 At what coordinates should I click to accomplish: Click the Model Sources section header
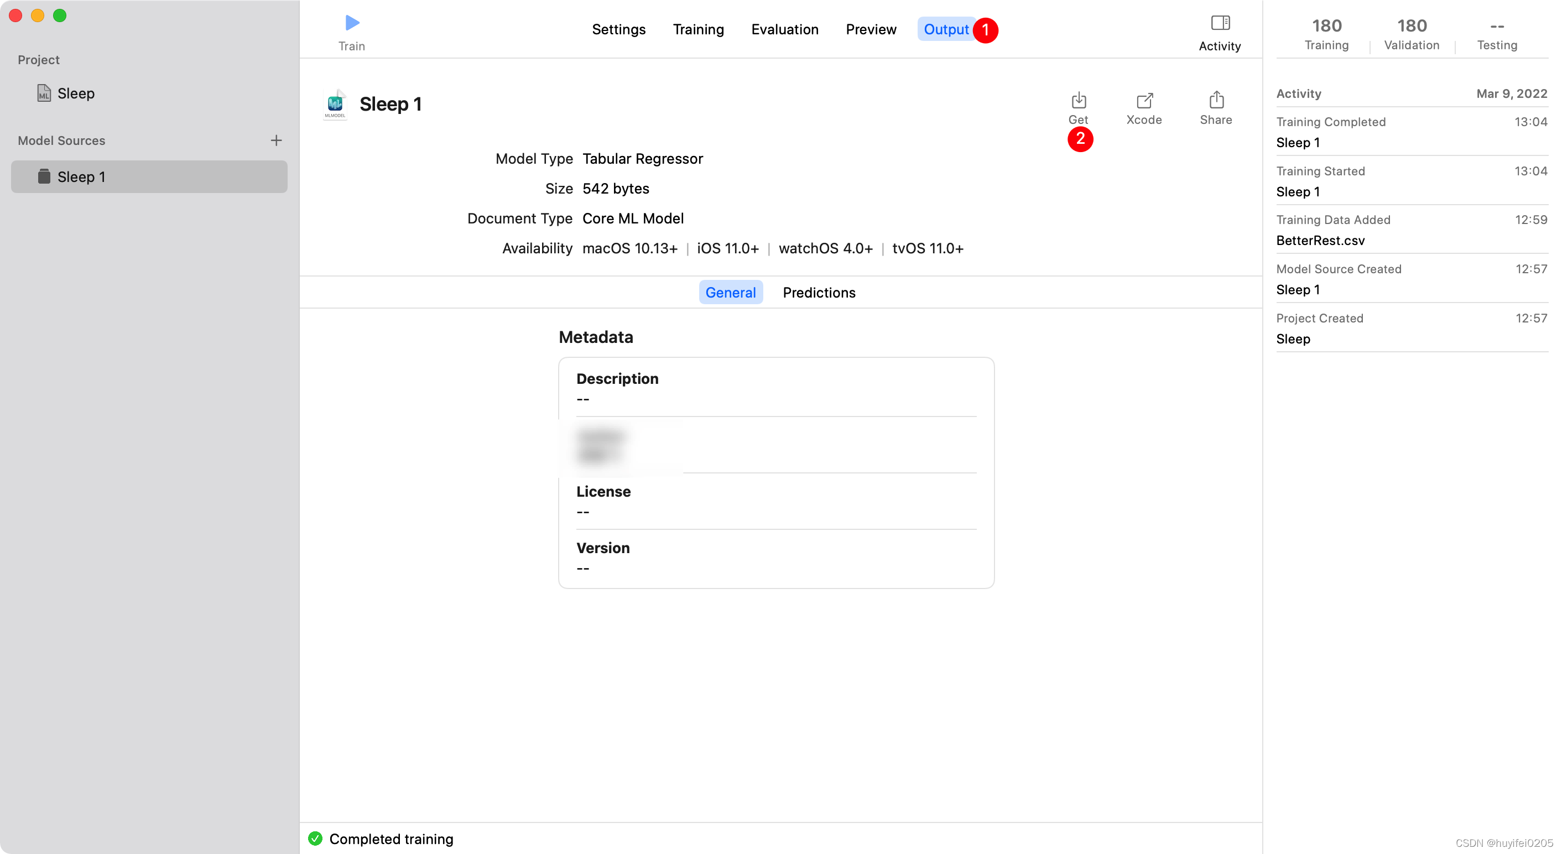pos(61,140)
